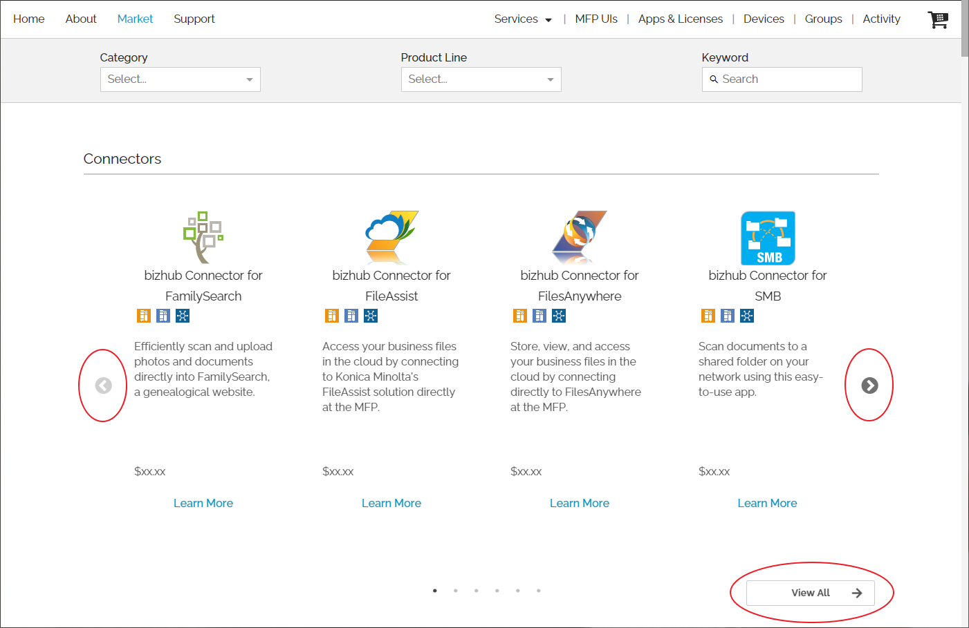The image size is (969, 628).
Task: Click Learn More for SMB connector
Action: click(x=768, y=503)
